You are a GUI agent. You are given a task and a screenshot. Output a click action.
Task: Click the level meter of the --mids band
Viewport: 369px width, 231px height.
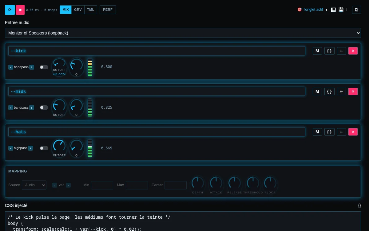pos(90,107)
